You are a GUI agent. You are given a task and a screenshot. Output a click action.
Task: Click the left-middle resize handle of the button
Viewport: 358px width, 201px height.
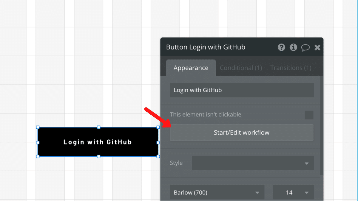coord(38,142)
